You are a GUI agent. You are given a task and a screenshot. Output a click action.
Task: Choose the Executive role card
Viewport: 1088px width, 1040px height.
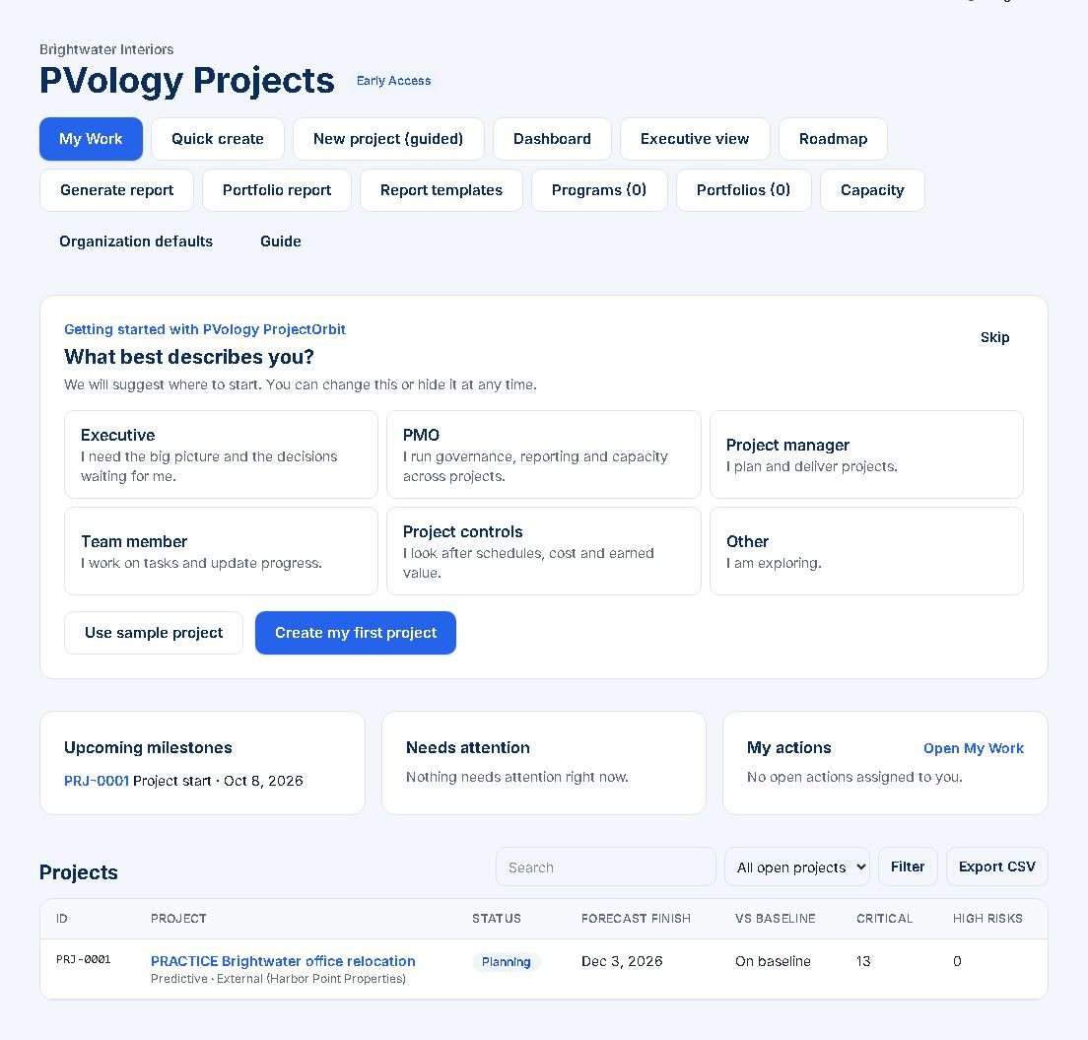[x=221, y=454]
